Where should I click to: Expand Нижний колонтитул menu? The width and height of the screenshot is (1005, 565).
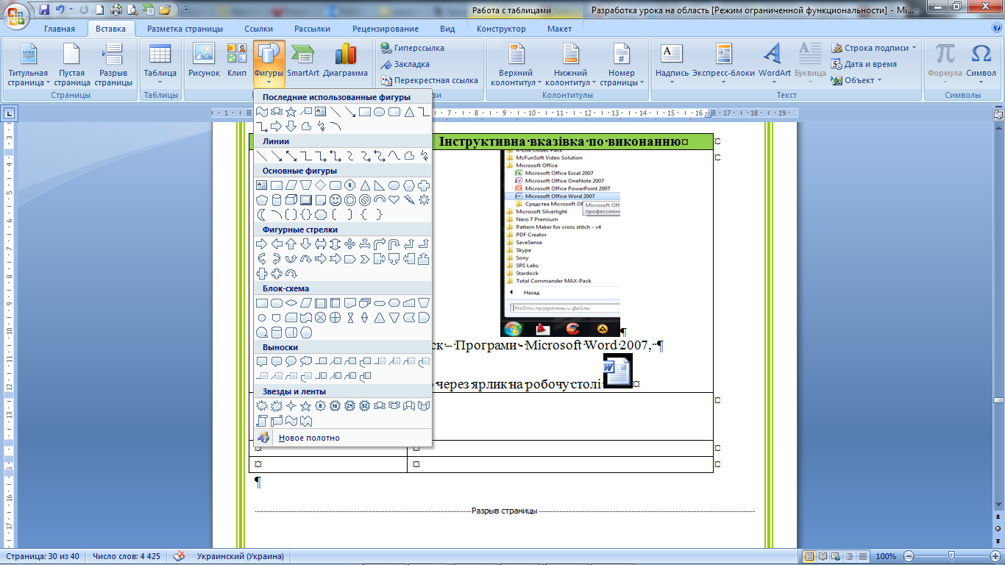(570, 65)
